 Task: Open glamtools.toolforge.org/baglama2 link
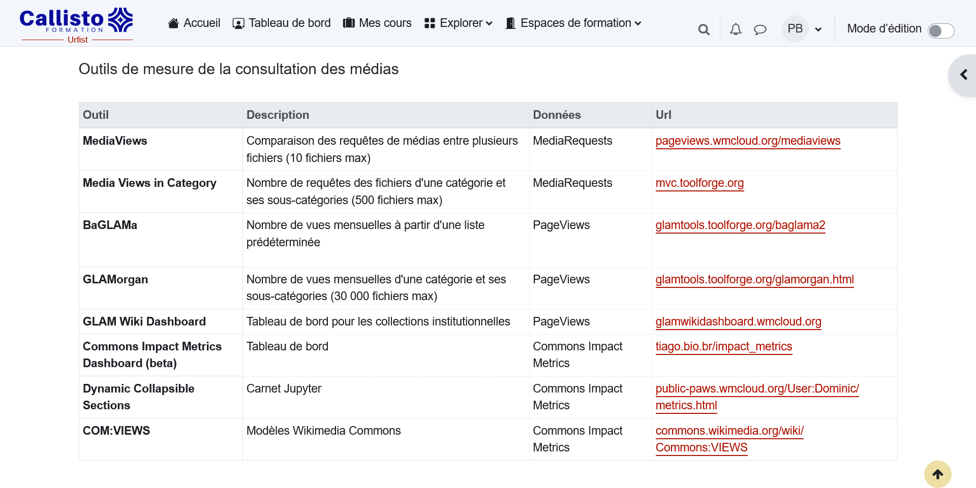point(740,225)
